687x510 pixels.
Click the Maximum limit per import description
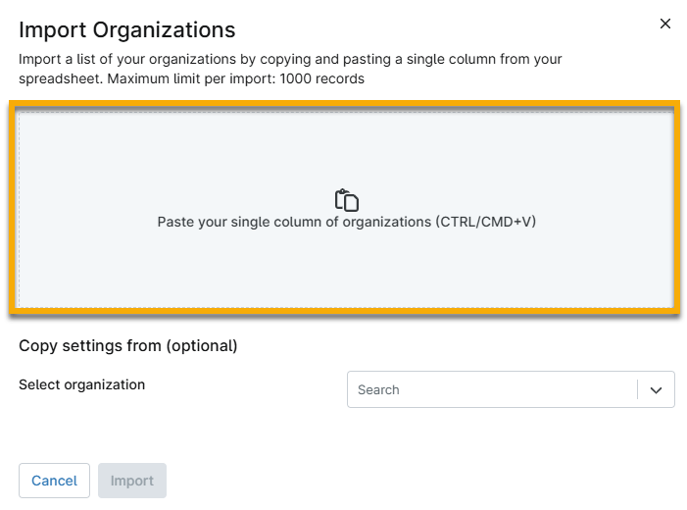pyautogui.click(x=191, y=78)
